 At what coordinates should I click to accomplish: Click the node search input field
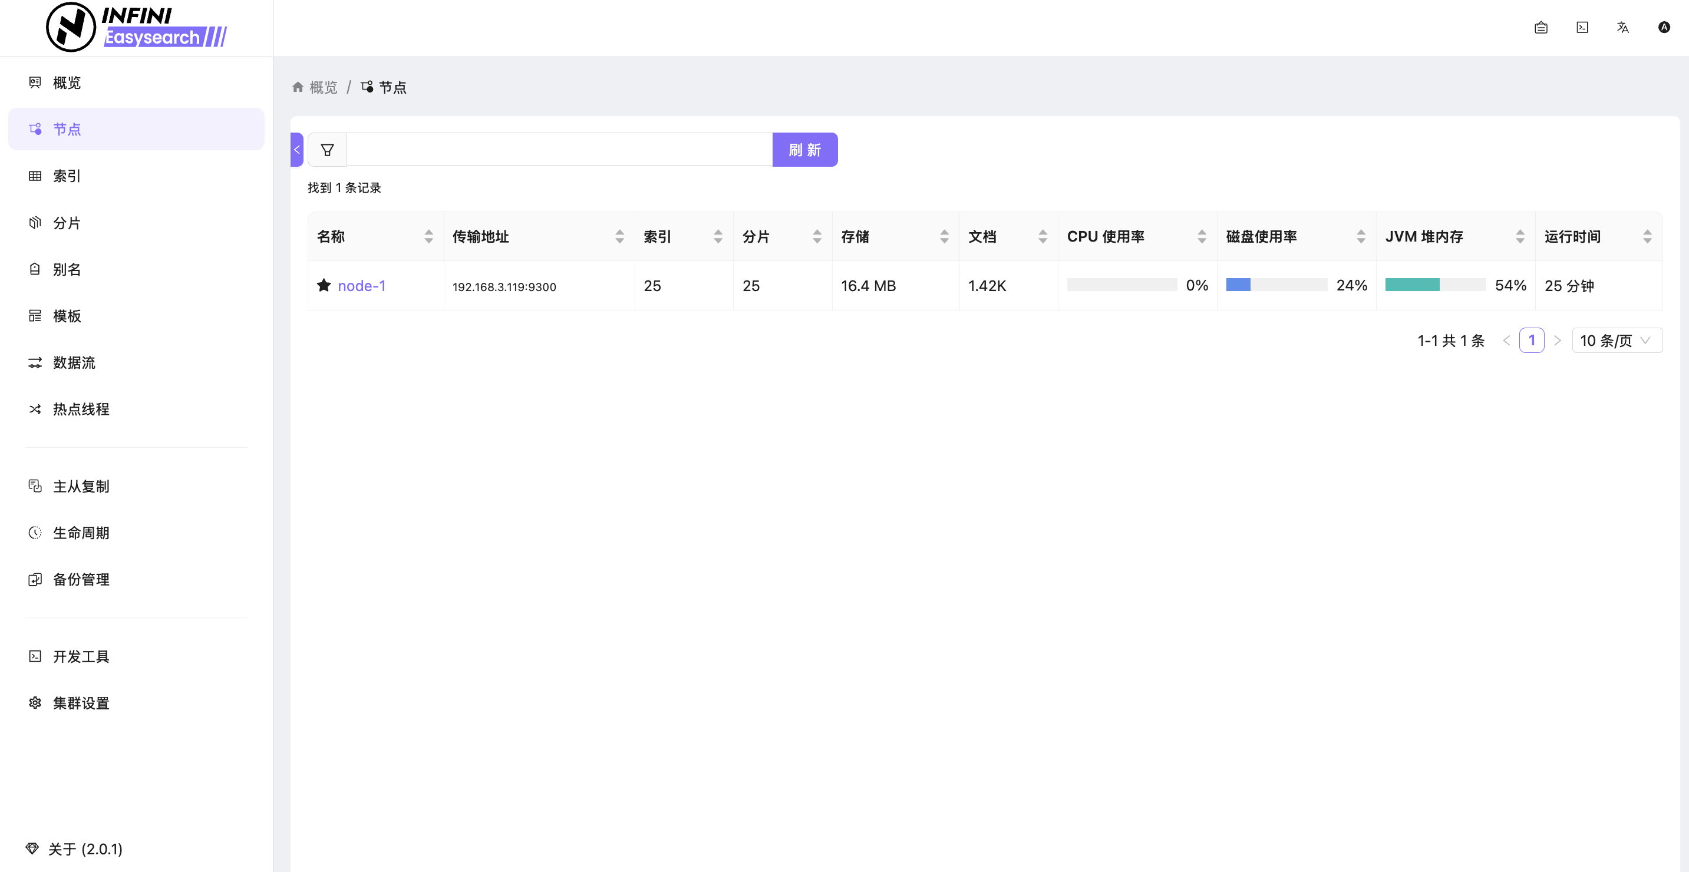tap(559, 150)
